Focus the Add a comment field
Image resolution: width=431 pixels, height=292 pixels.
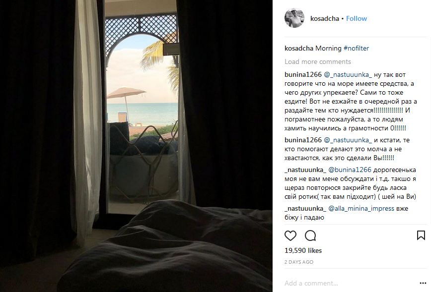349,283
